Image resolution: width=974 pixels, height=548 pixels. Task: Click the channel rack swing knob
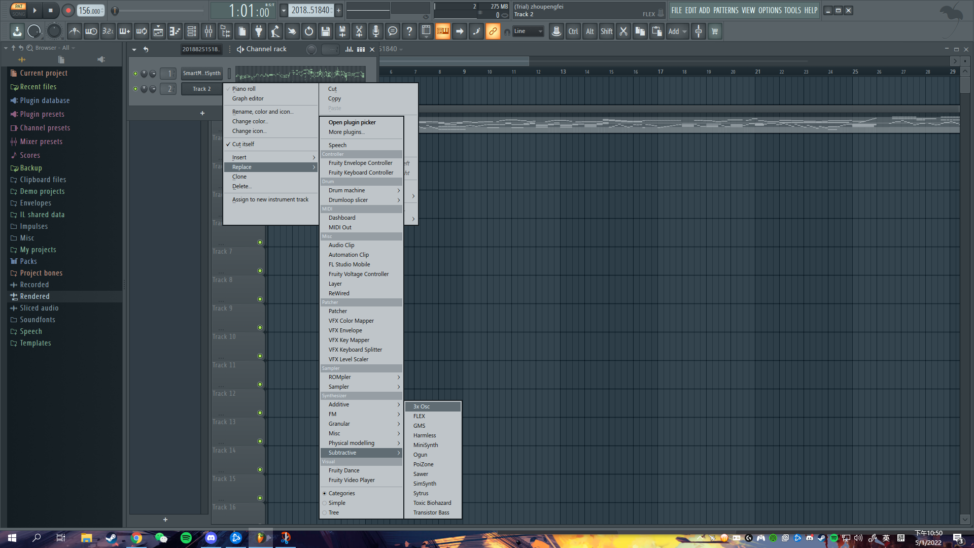tap(311, 49)
